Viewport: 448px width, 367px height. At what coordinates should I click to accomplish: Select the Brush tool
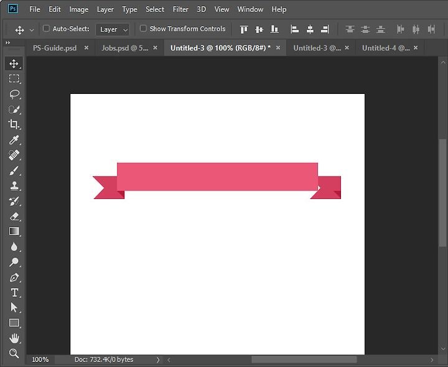(14, 170)
